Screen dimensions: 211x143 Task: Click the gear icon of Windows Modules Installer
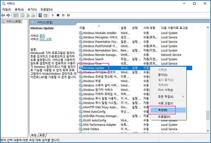click(x=81, y=33)
